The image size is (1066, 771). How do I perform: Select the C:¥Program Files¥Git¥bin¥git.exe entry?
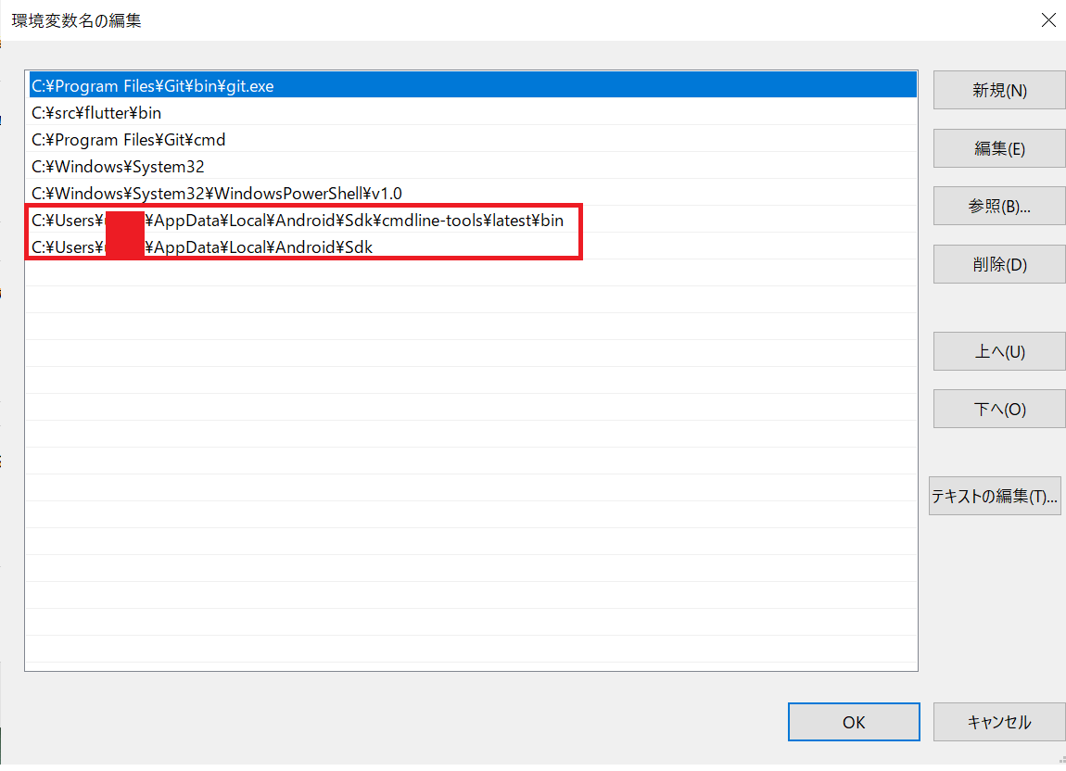click(x=473, y=85)
